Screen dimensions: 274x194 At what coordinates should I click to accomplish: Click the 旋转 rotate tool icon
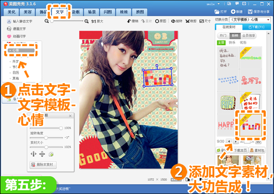pyautogui.click(x=173, y=21)
